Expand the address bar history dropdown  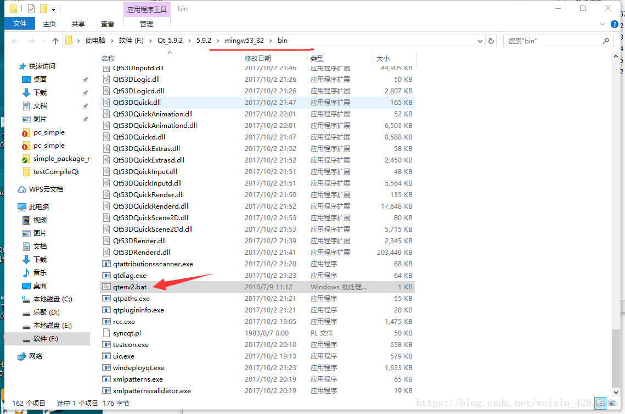coord(480,41)
